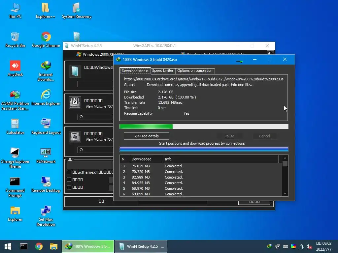Open This PC desktop icon
The width and height of the screenshot is (338, 253).
tap(15, 11)
